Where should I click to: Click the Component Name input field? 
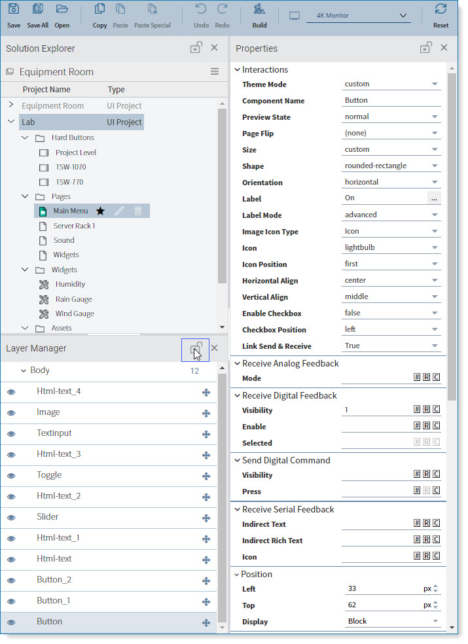point(391,101)
